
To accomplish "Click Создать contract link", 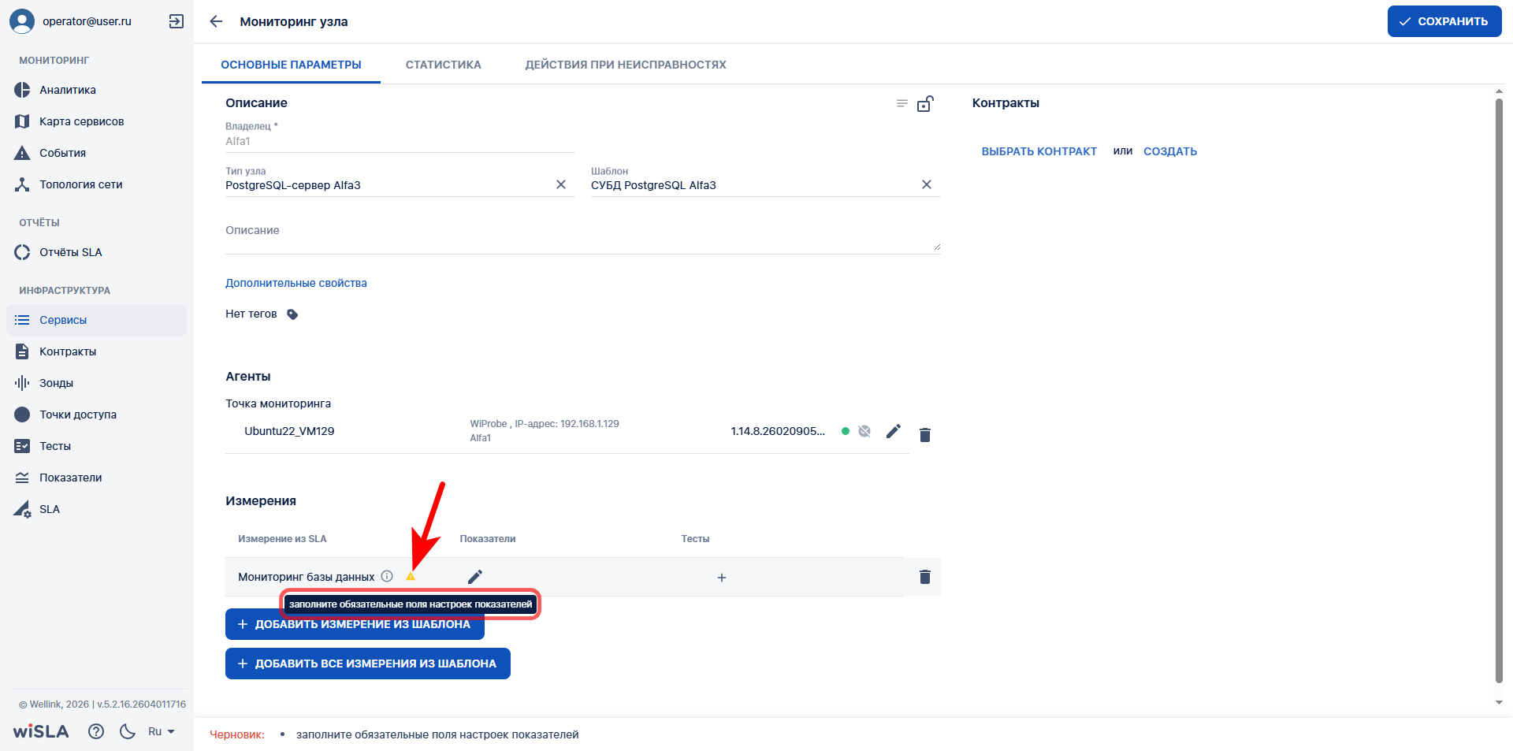I will [1170, 151].
